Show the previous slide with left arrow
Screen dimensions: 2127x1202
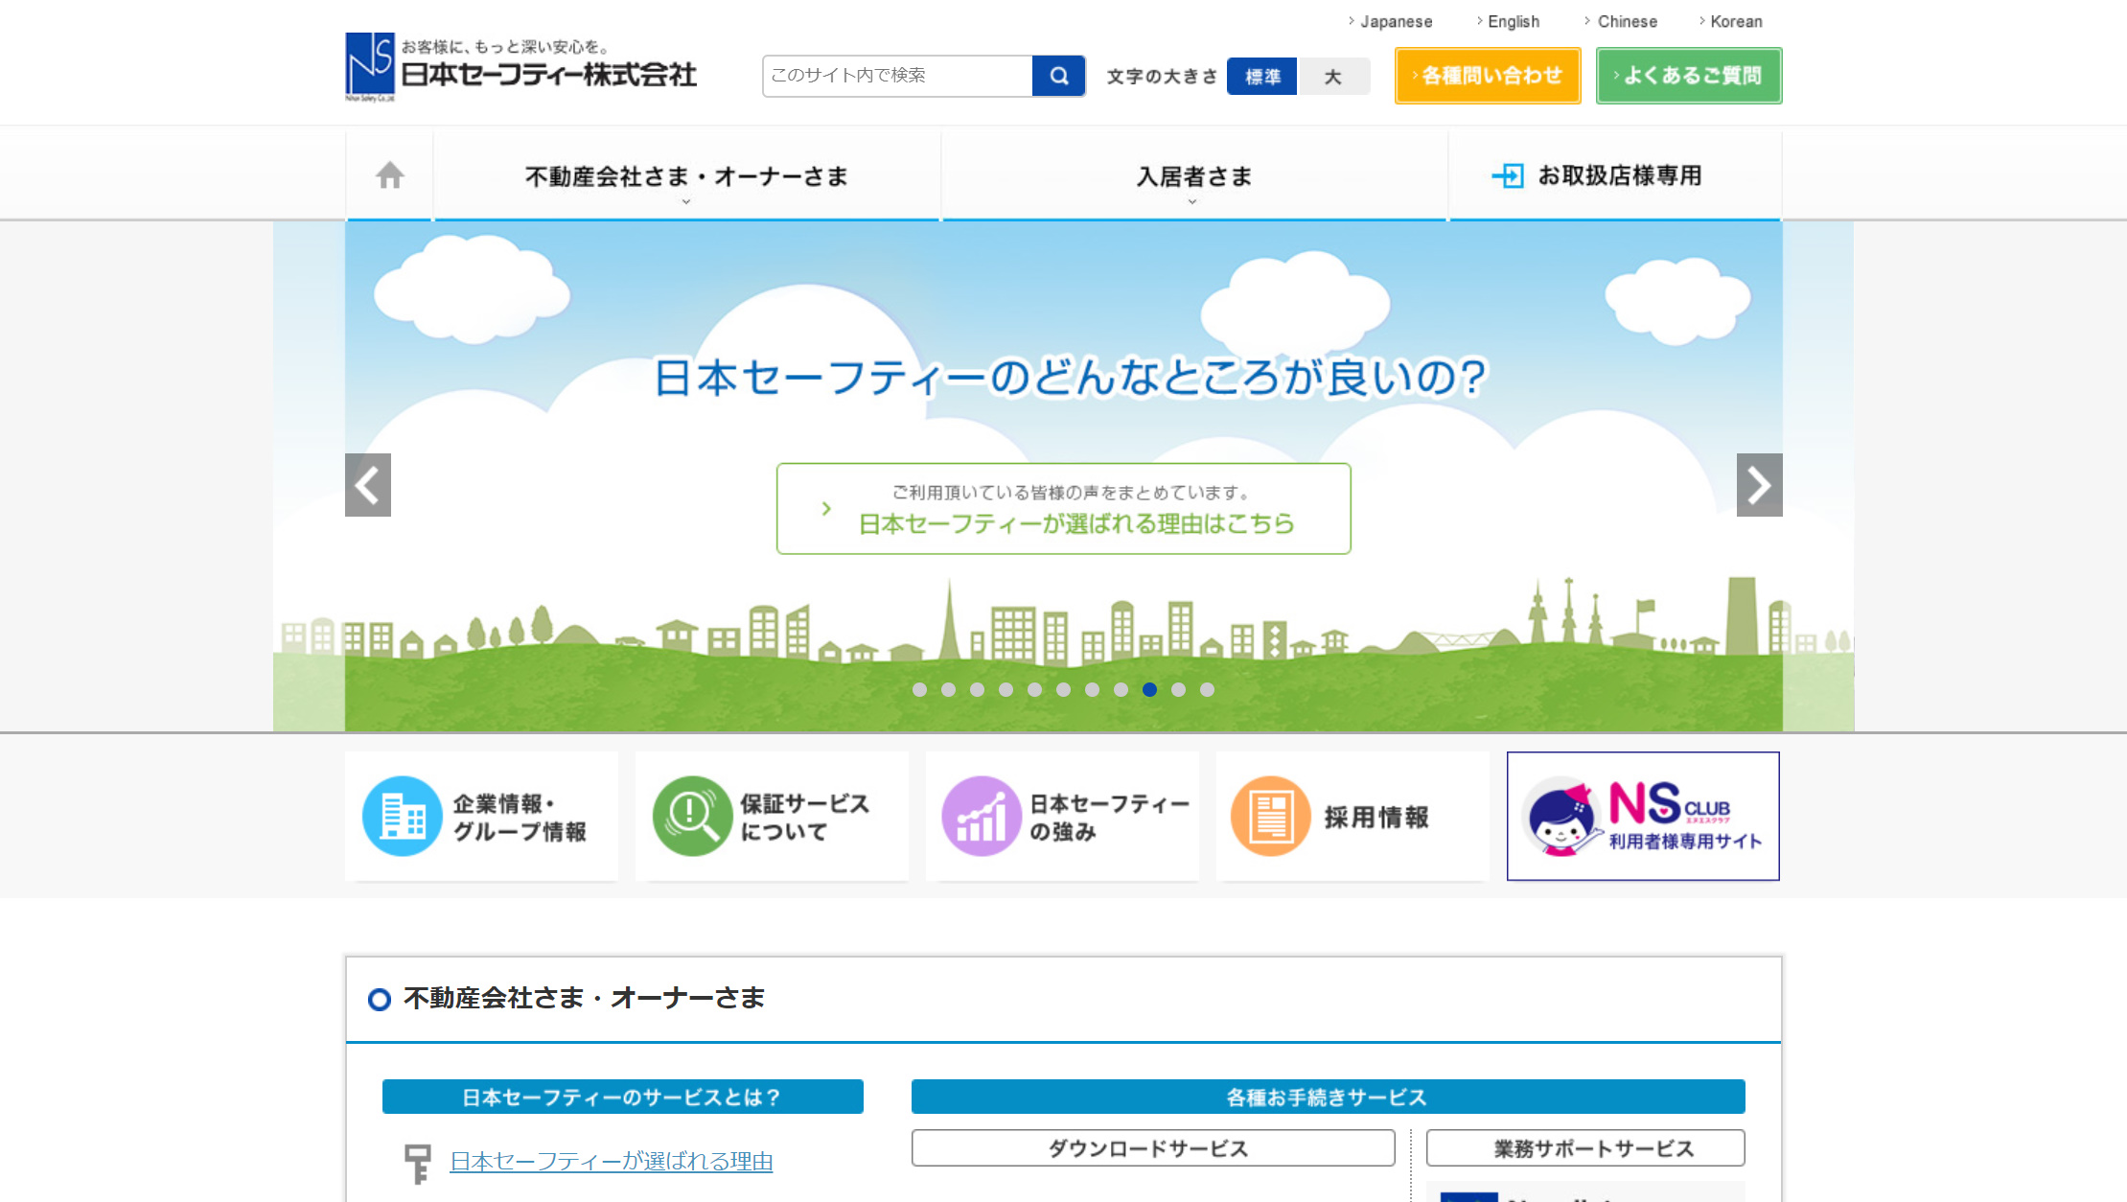coord(368,485)
